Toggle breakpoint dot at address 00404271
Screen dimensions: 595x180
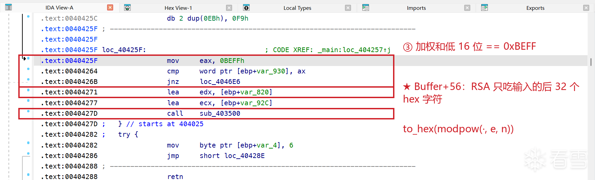28,90
